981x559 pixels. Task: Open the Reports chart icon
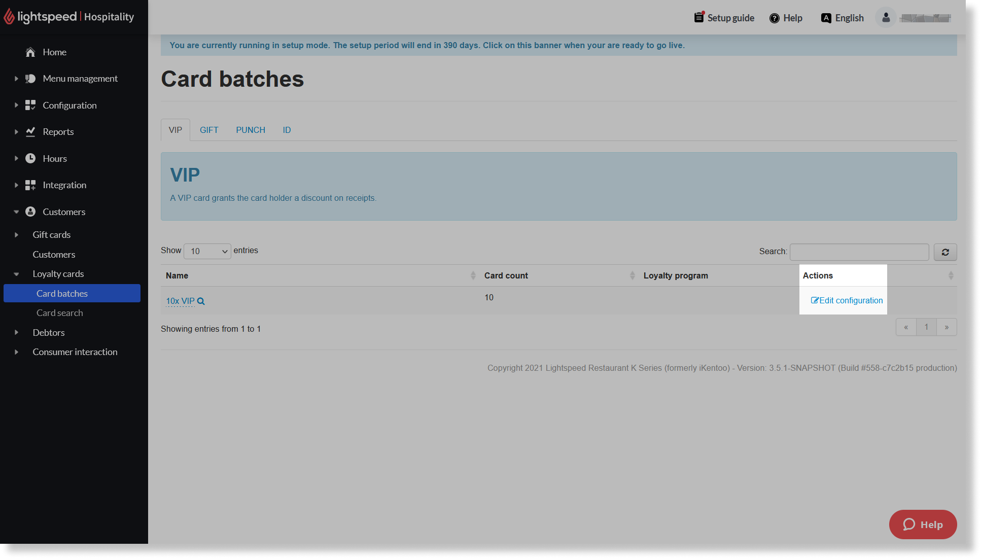pos(30,132)
